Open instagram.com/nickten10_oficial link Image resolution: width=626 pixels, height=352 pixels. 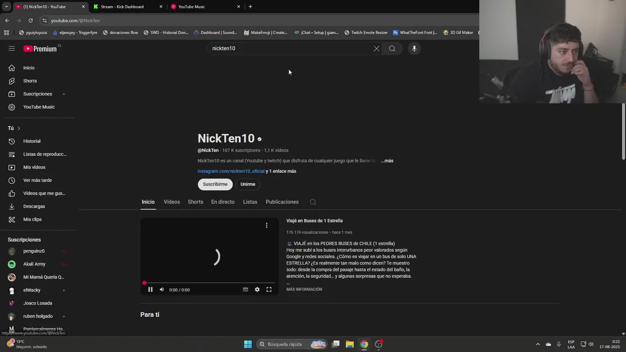(231, 171)
